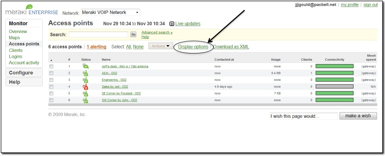Open Jeff's desk - Mini w / 7dbi antenna

[125, 66]
